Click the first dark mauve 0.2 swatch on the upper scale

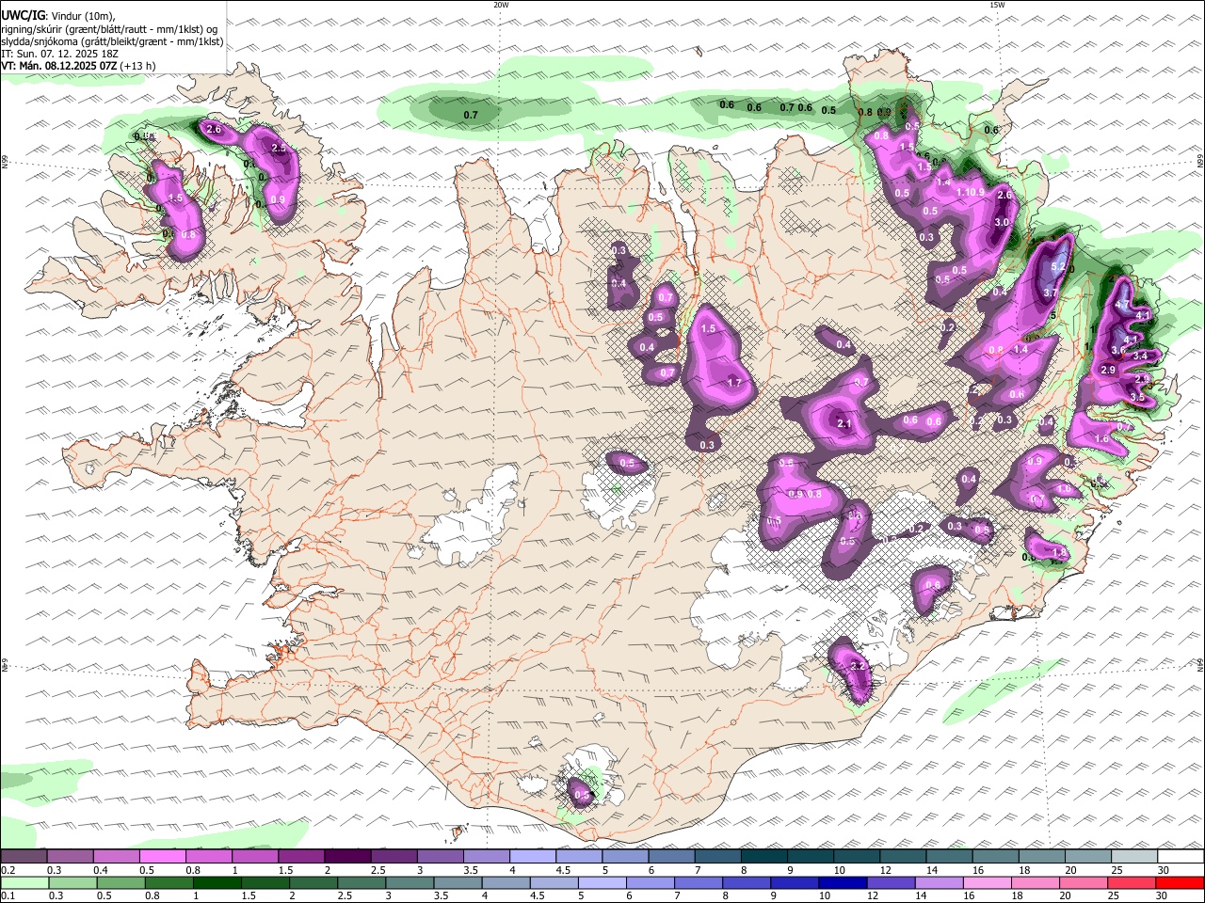24,856
